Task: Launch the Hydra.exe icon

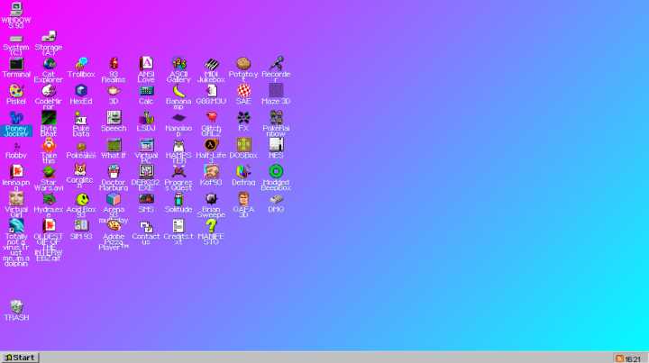Action: point(49,199)
